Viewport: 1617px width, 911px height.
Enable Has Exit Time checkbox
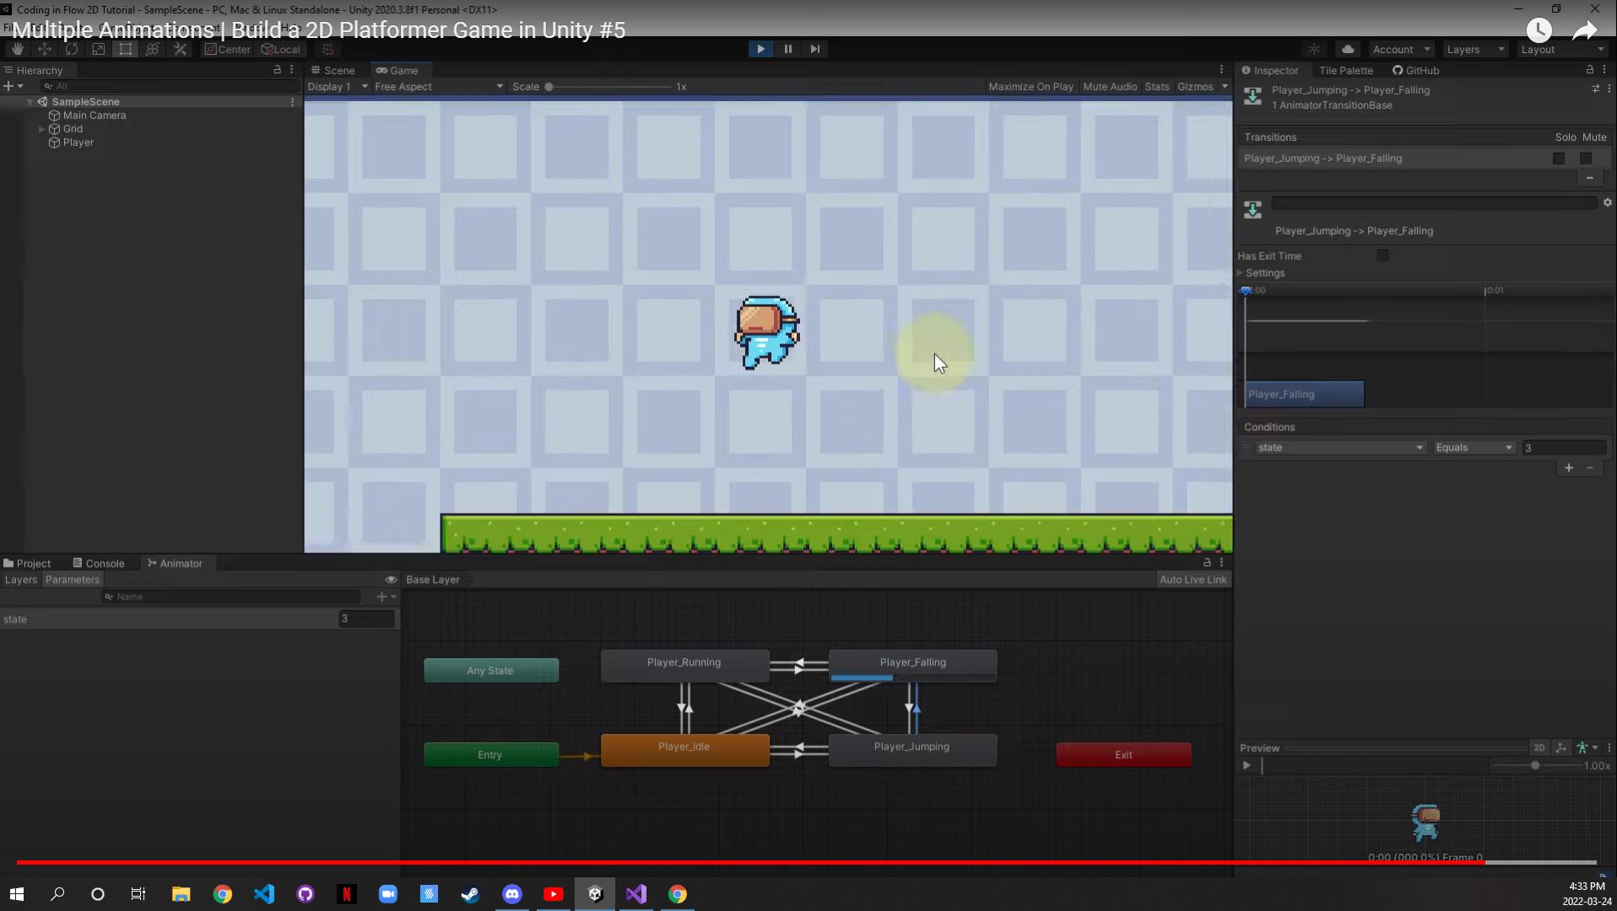(x=1382, y=256)
